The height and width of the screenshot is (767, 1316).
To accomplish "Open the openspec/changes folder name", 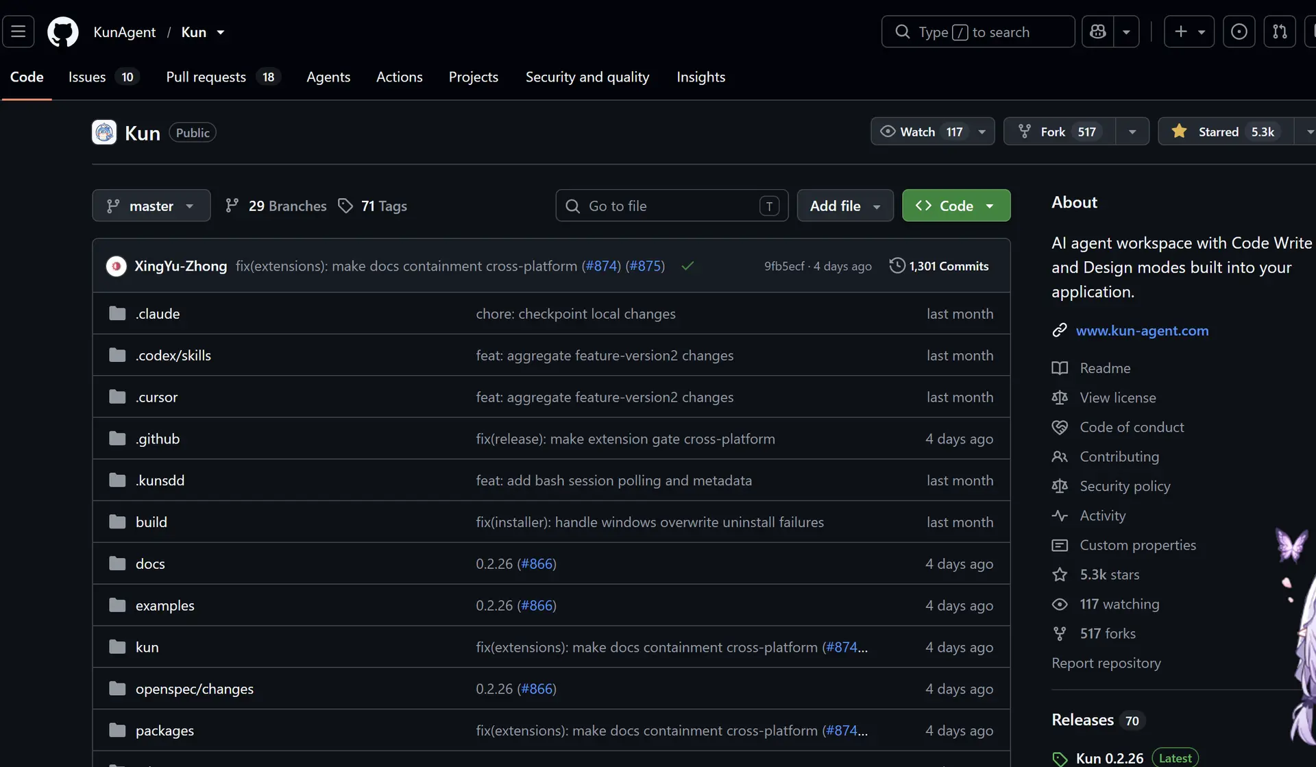I will 195,689.
